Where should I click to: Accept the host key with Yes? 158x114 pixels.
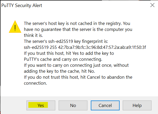[x=41, y=105]
